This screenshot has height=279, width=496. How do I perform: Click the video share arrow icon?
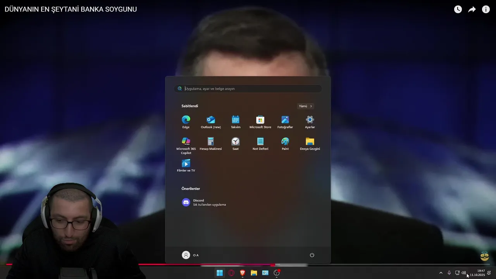click(472, 9)
